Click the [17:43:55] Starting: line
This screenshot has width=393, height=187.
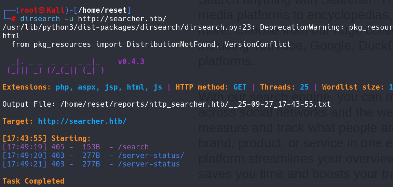pos(46,138)
